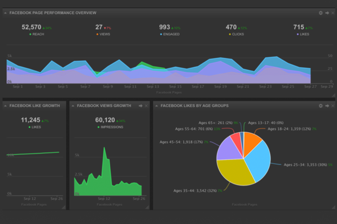Collapse Facebook Likes By Age Groups panel

point(156,106)
